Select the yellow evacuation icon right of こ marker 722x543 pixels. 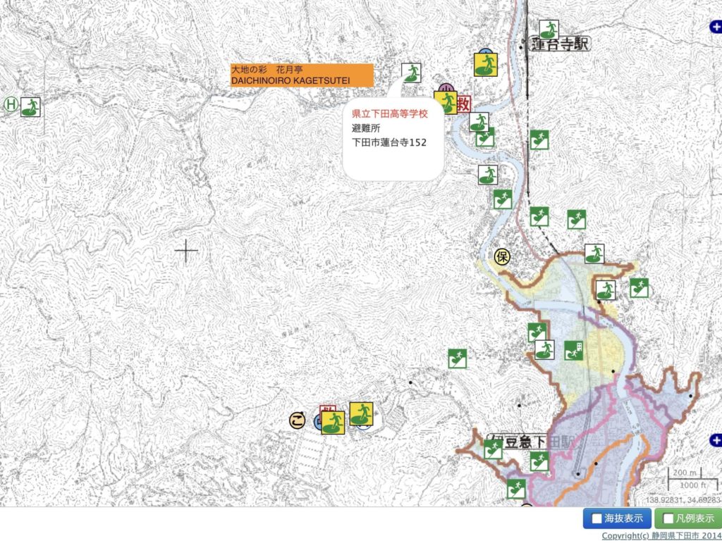pos(333,423)
